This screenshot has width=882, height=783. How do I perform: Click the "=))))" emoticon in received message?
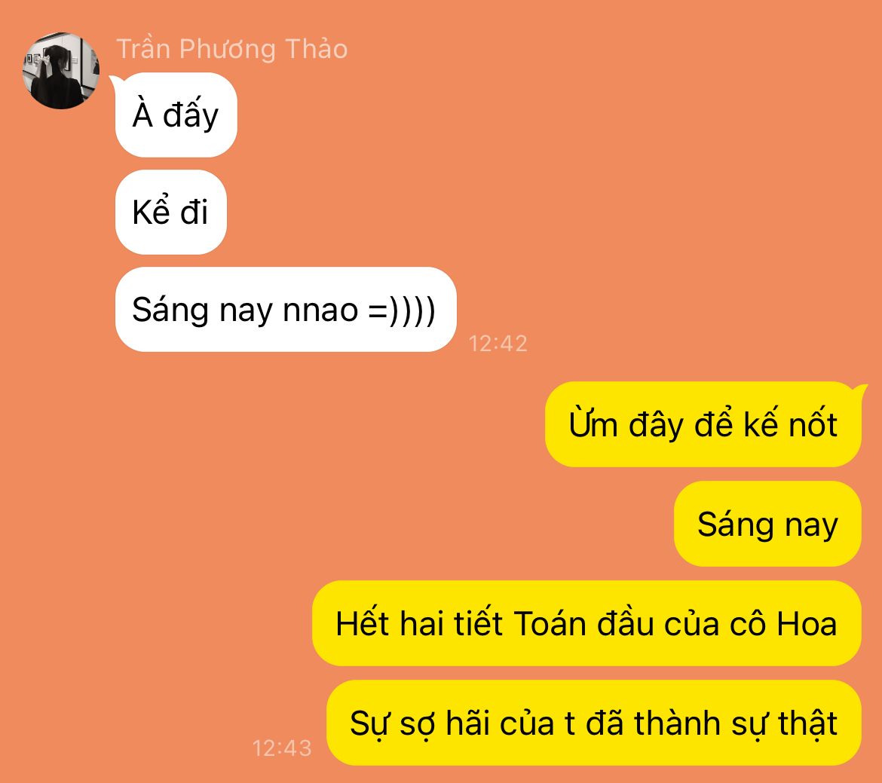(402, 310)
